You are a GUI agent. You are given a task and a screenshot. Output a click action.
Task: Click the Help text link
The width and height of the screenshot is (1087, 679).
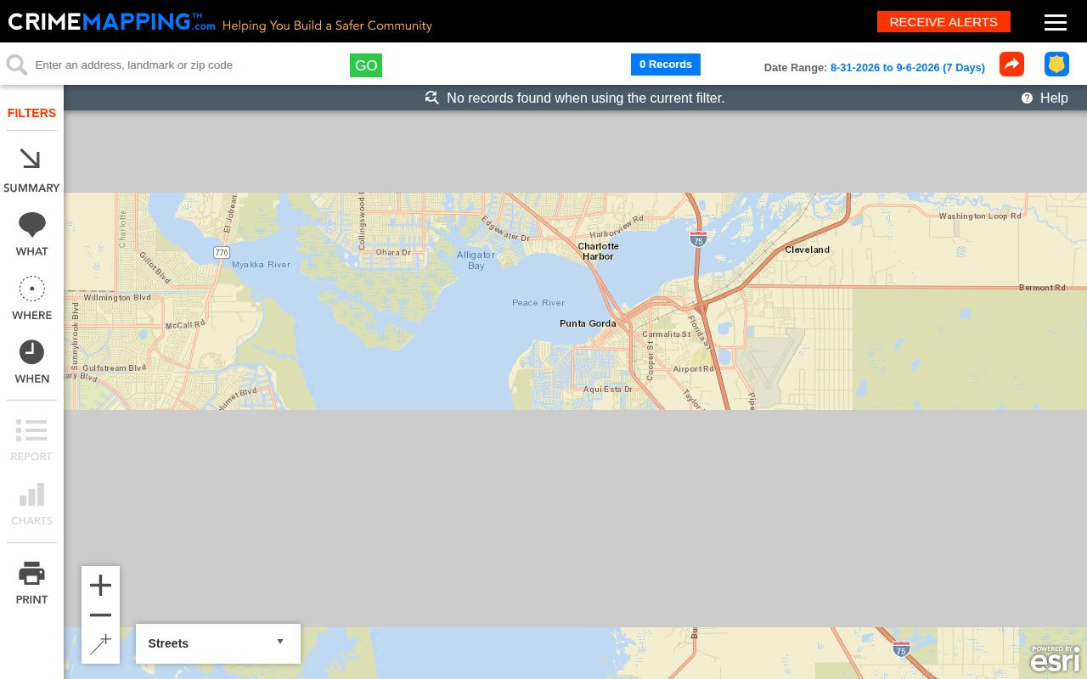(1054, 98)
